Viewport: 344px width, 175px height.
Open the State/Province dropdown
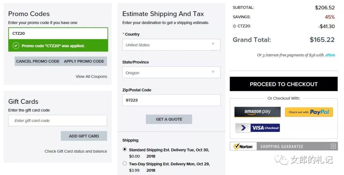171,72
